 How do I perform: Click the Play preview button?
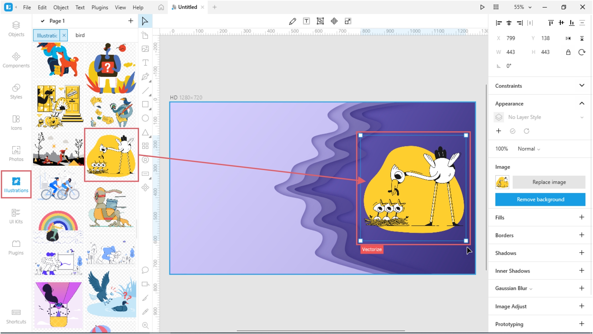point(482,7)
